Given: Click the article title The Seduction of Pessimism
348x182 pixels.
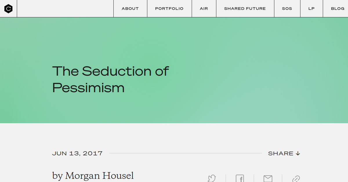Looking at the screenshot, I should pyautogui.click(x=110, y=79).
